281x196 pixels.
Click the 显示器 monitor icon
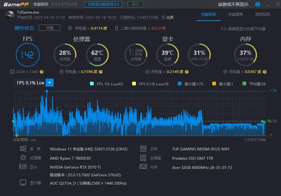23,183
